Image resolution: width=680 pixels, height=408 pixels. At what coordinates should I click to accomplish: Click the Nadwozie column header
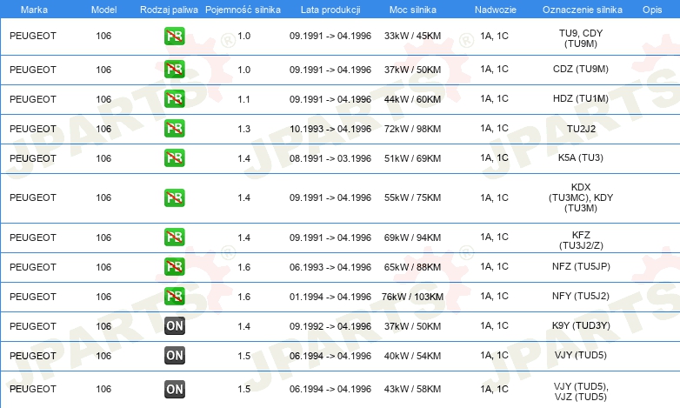point(496,10)
